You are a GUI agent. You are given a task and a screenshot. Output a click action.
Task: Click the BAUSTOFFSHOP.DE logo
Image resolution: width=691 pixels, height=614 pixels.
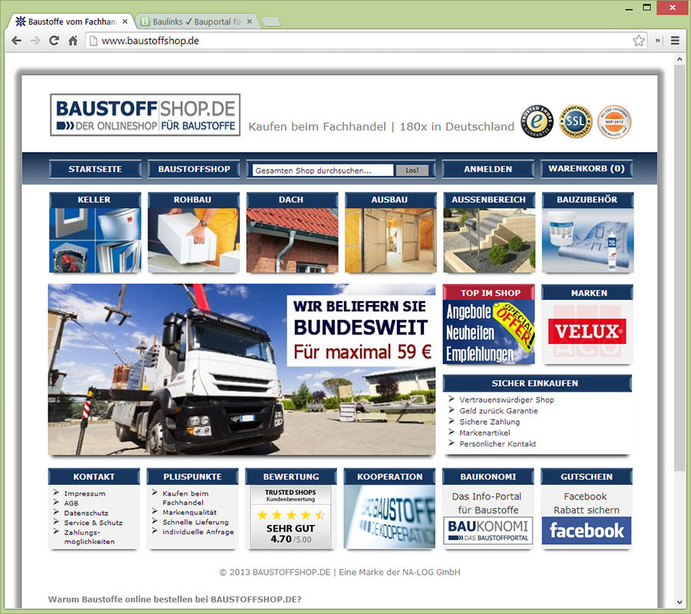coord(145,115)
